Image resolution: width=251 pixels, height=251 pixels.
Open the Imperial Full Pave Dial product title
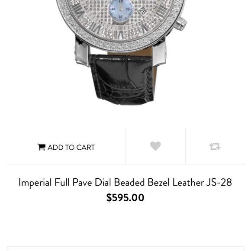[x=125, y=182]
